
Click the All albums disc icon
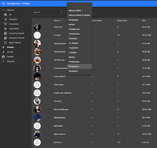pos(5,15)
